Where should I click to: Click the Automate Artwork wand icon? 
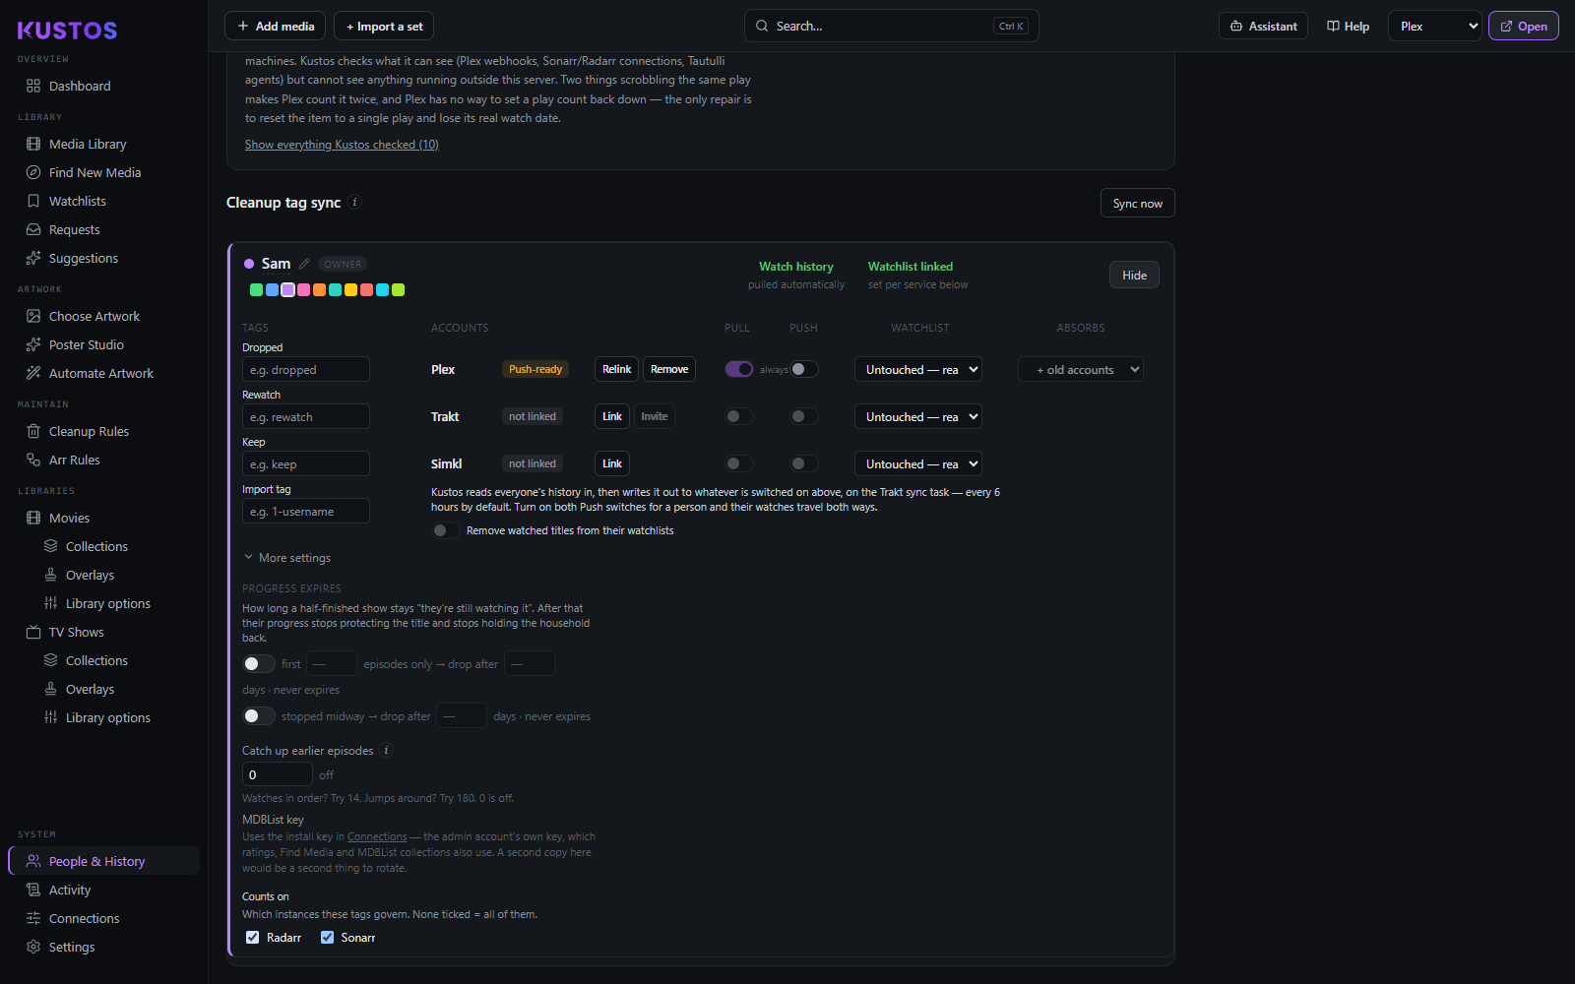coord(33,373)
